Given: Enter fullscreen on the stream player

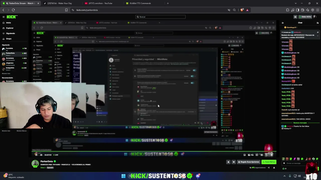Looking at the screenshot, I should (x=267, y=155).
